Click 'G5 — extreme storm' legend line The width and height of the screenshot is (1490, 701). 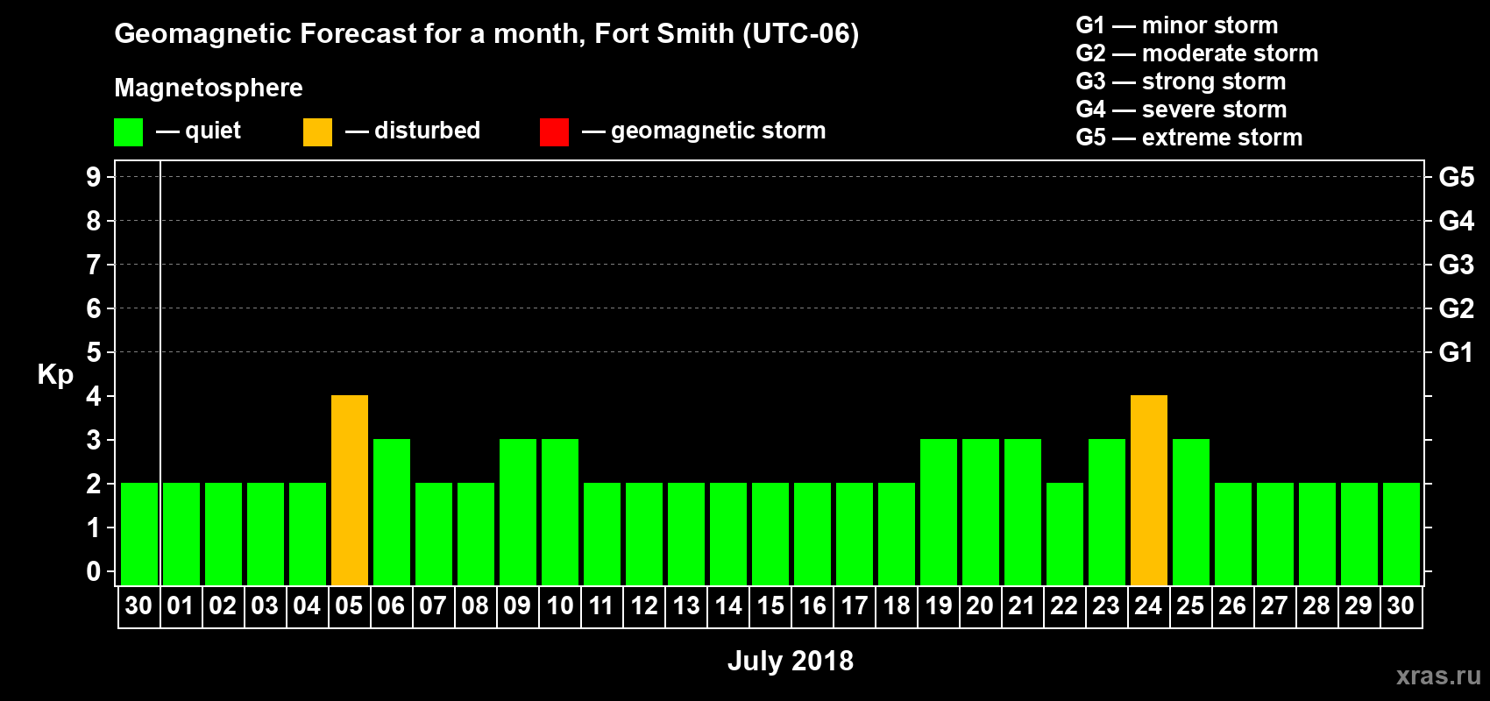point(1189,138)
